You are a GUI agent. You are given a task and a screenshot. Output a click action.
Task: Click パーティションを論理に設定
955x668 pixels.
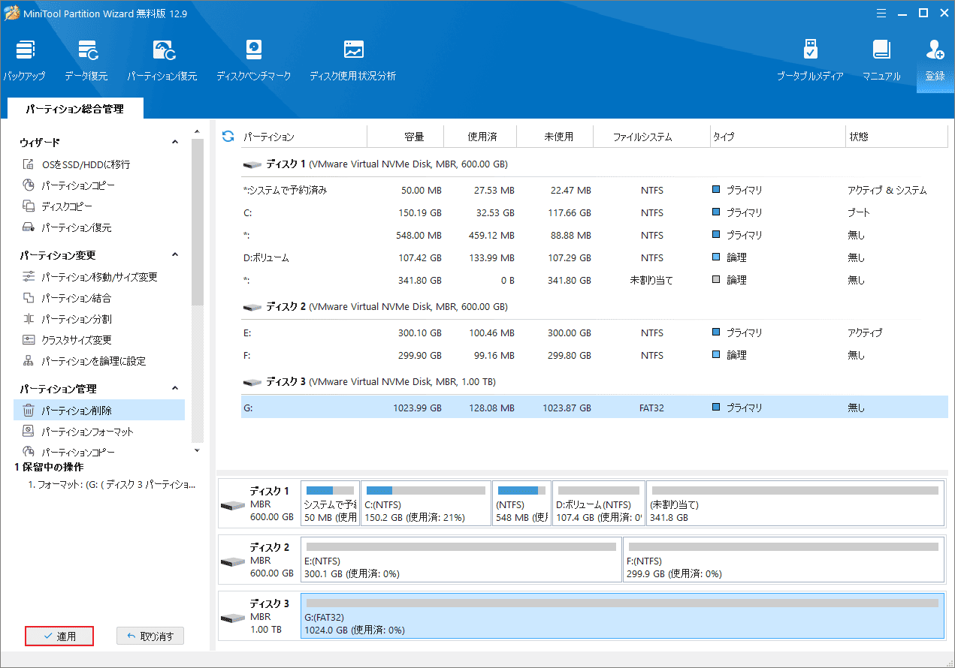[84, 361]
